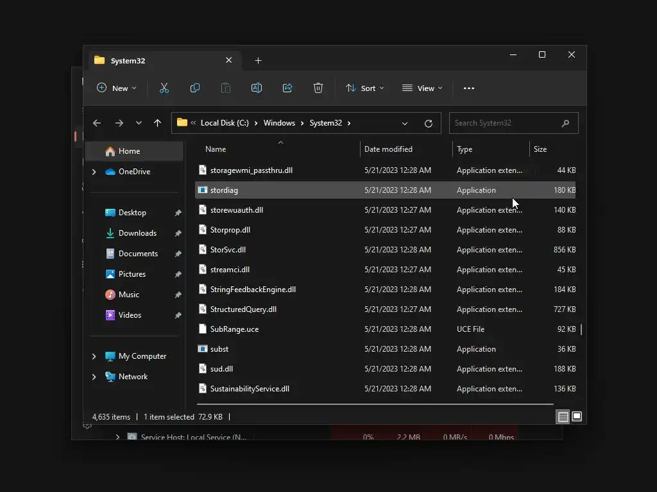
Task: Click the search magnifier icon
Action: [565, 123]
